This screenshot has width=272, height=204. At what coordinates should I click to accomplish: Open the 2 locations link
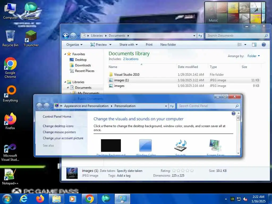click(x=131, y=59)
